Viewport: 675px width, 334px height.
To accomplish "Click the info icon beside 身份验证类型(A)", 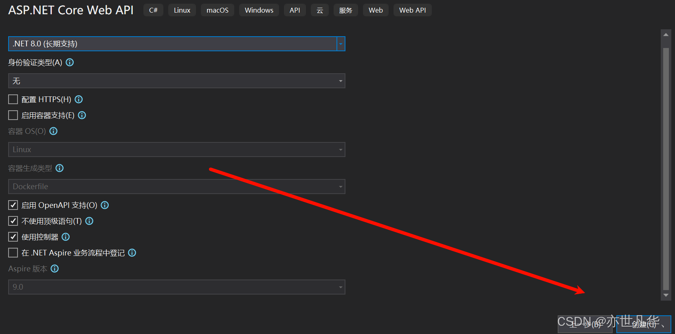I will (x=70, y=62).
